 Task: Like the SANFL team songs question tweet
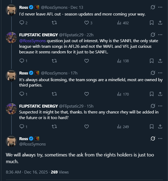[86, 61]
